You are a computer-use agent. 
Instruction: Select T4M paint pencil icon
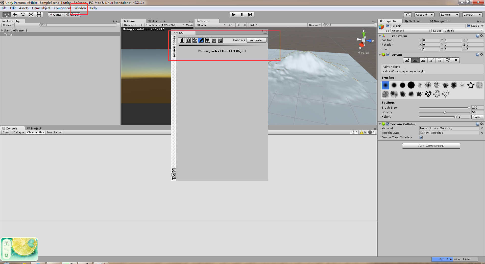pos(201,40)
